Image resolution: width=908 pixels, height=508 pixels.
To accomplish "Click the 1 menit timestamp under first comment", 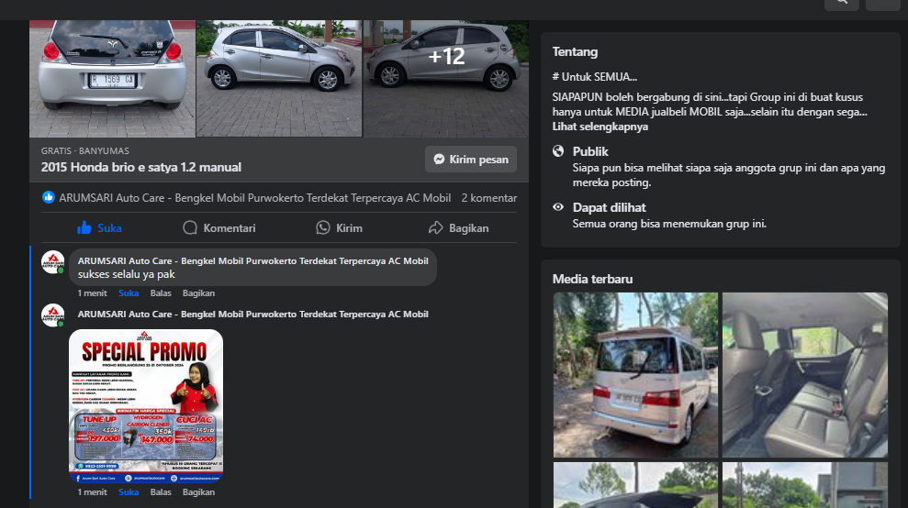I will (92, 293).
